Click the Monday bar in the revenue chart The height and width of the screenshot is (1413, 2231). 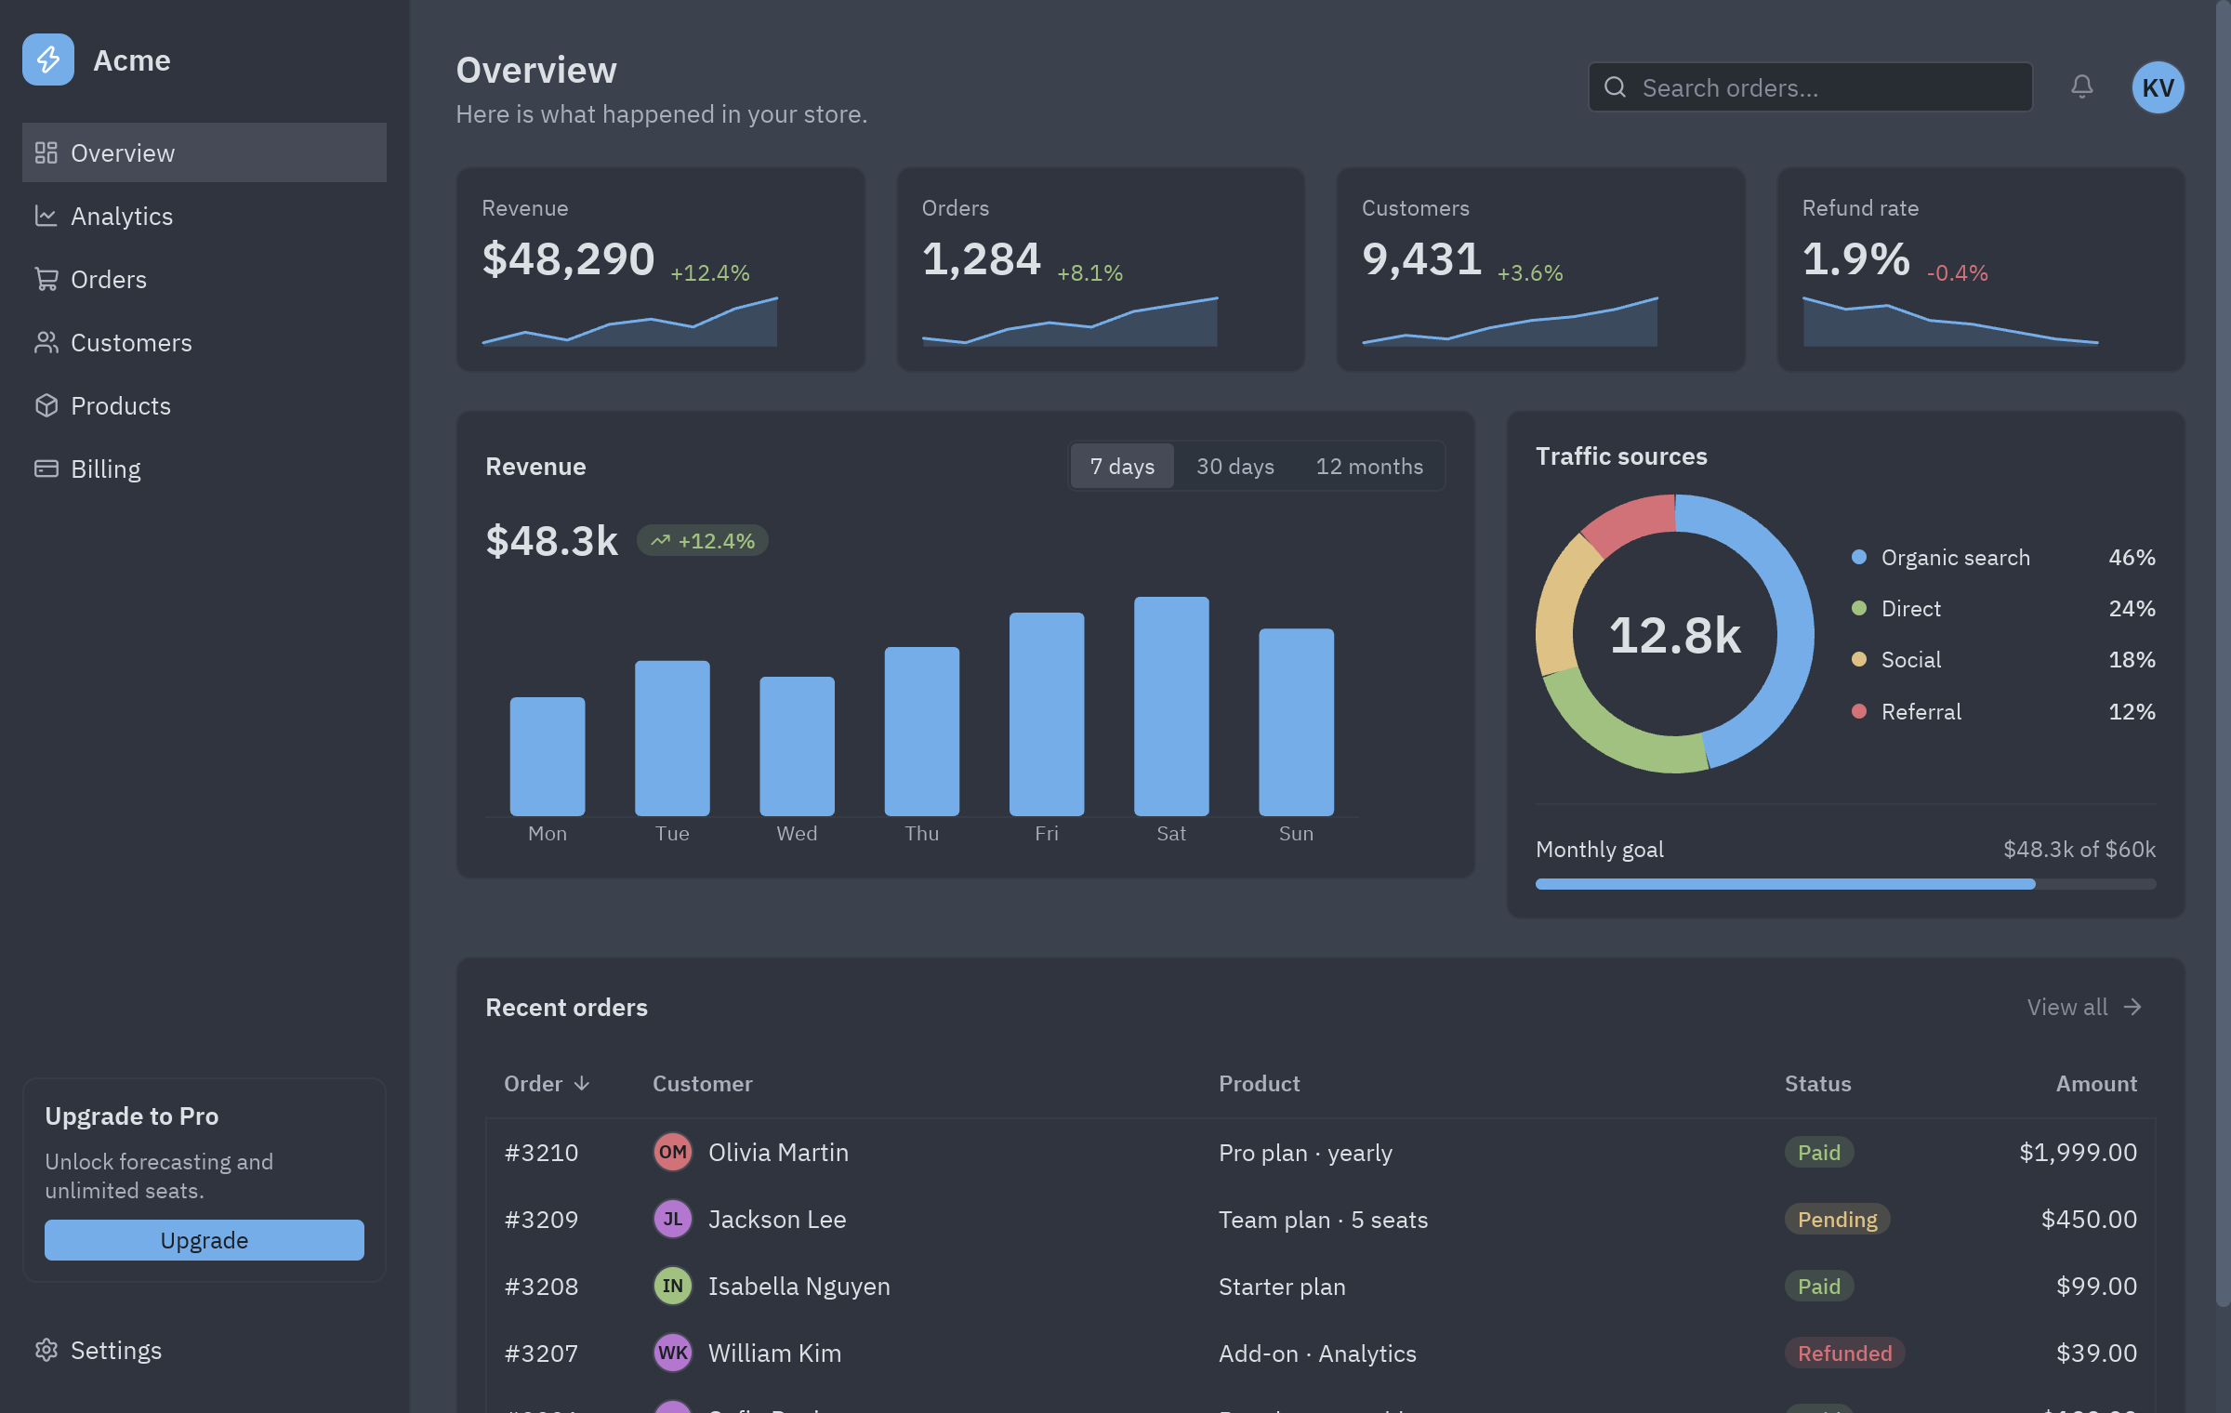[548, 757]
